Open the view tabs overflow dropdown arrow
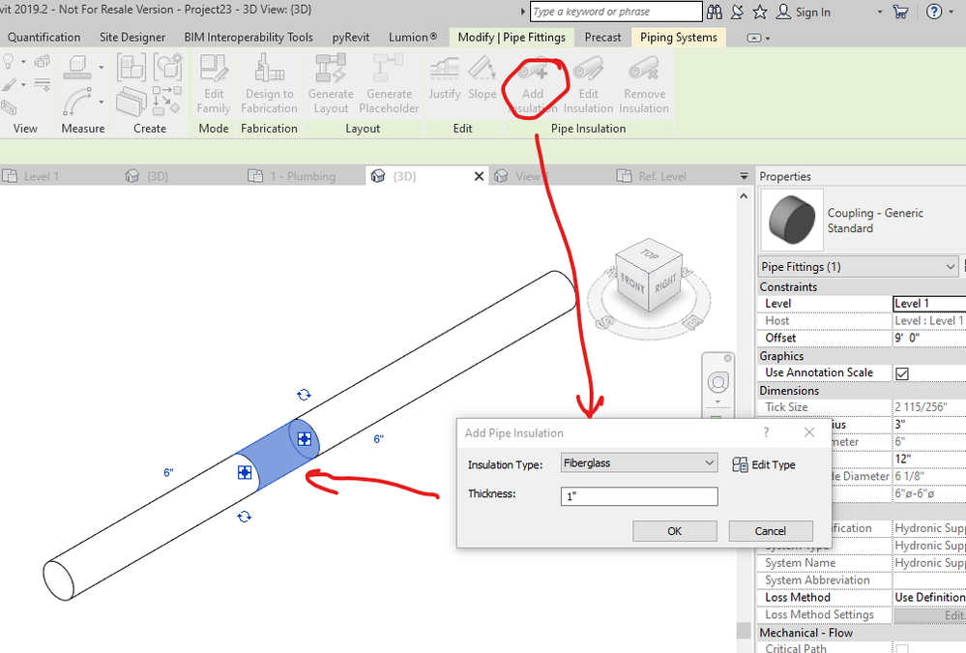Viewport: 966px width, 653px height. [744, 176]
